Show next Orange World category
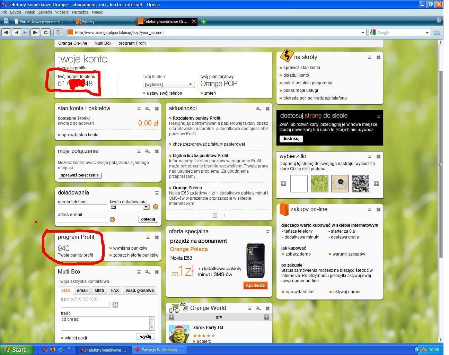This screenshot has height=355, width=449. coord(266,317)
